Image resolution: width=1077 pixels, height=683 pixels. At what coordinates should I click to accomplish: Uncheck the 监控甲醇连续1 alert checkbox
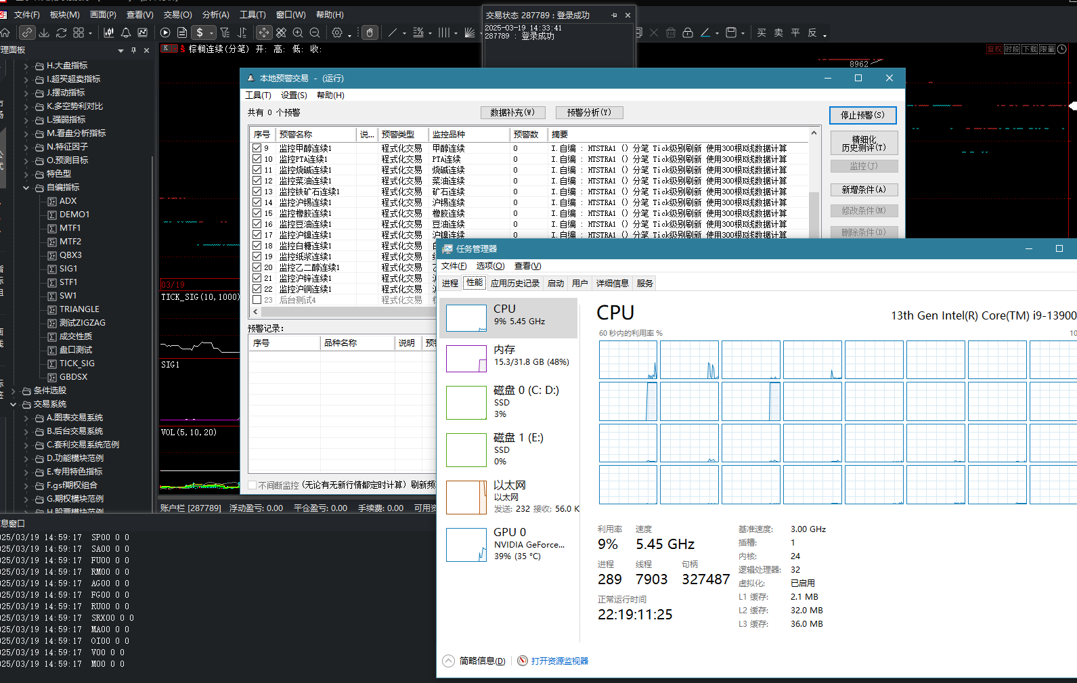pyautogui.click(x=257, y=148)
